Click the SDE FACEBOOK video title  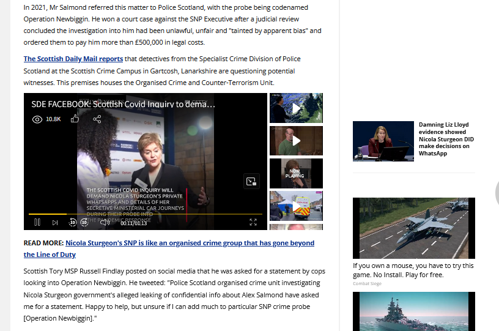[123, 104]
